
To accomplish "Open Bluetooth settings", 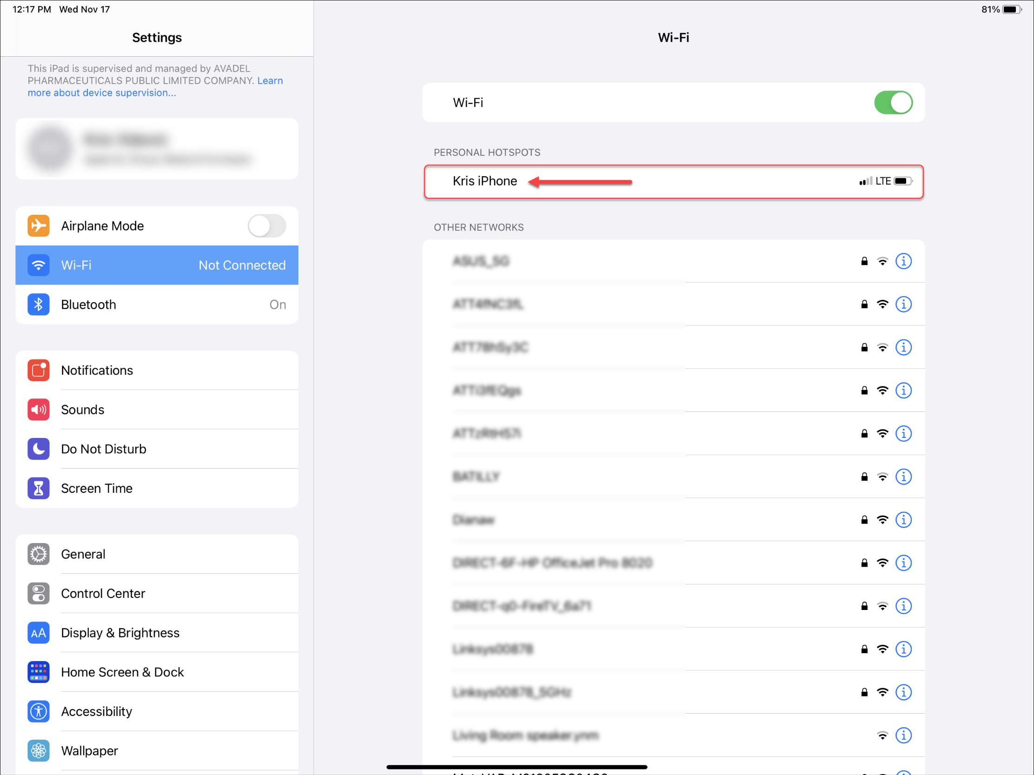I will [157, 305].
